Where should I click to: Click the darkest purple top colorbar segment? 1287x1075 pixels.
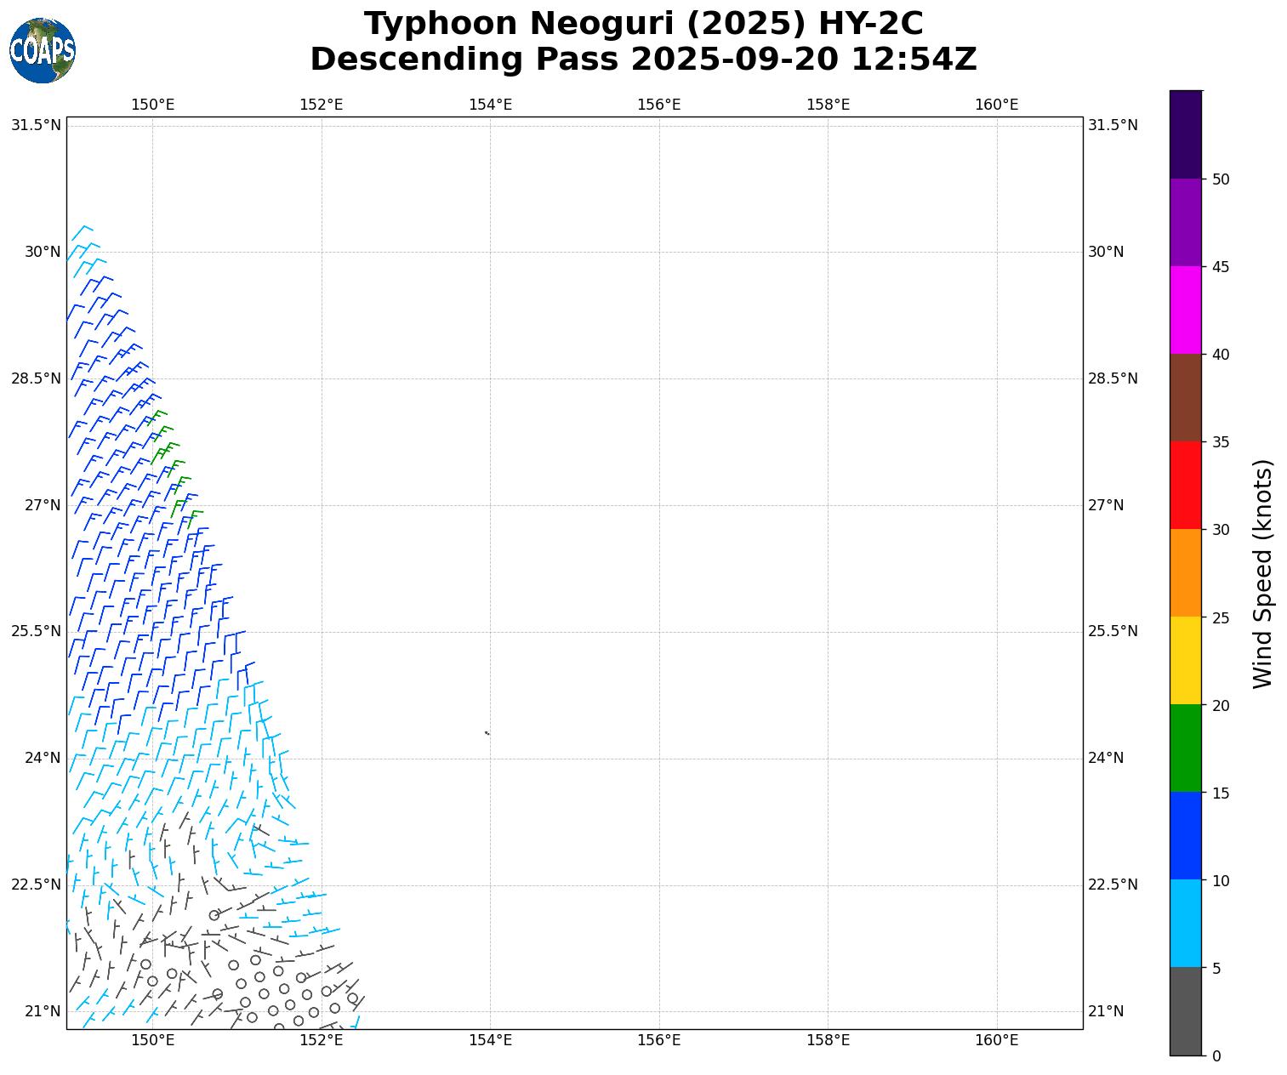(x=1185, y=134)
